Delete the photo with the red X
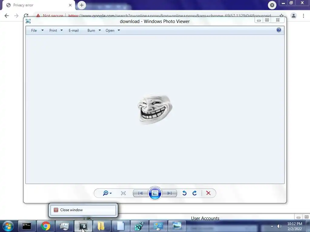310x232 pixels. (x=208, y=193)
